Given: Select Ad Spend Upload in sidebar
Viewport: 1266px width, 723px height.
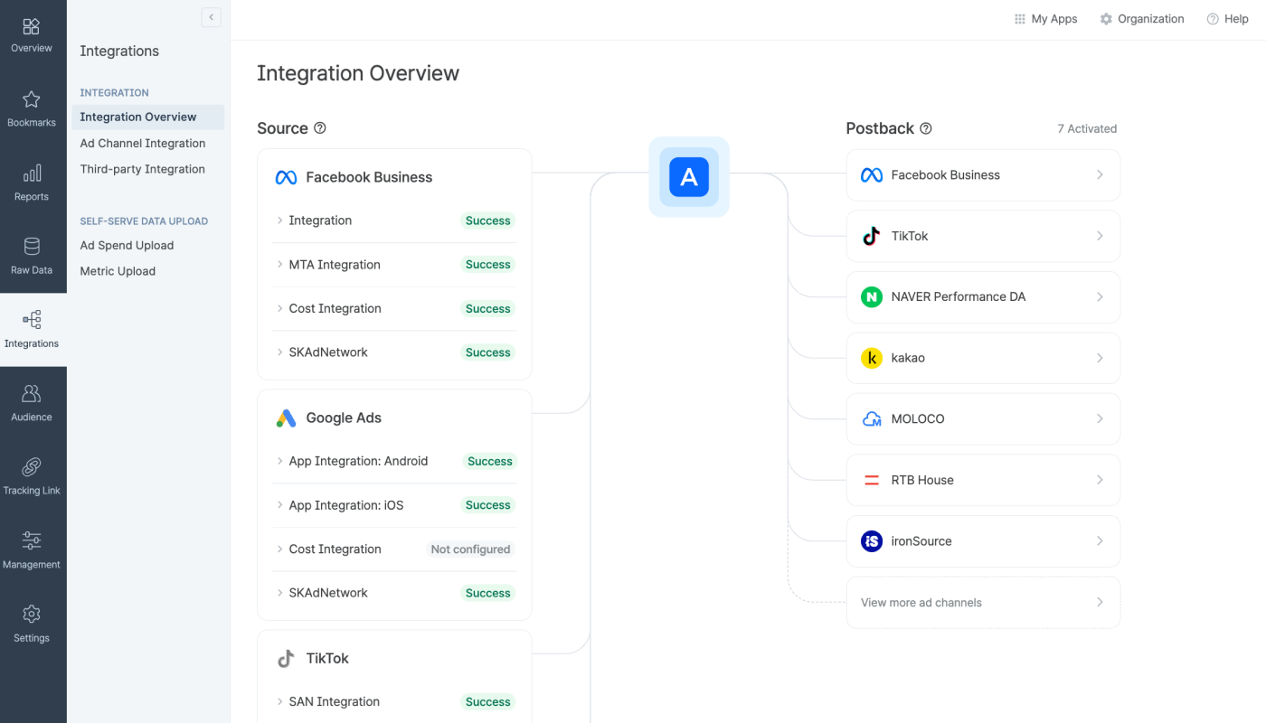Looking at the screenshot, I should 127,245.
